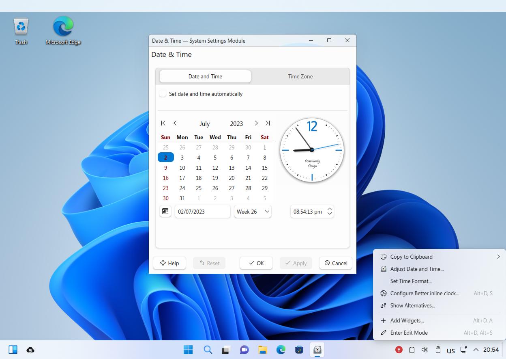506x359 pixels.
Task: Increase time with the stepper up arrow
Action: pyautogui.click(x=330, y=209)
